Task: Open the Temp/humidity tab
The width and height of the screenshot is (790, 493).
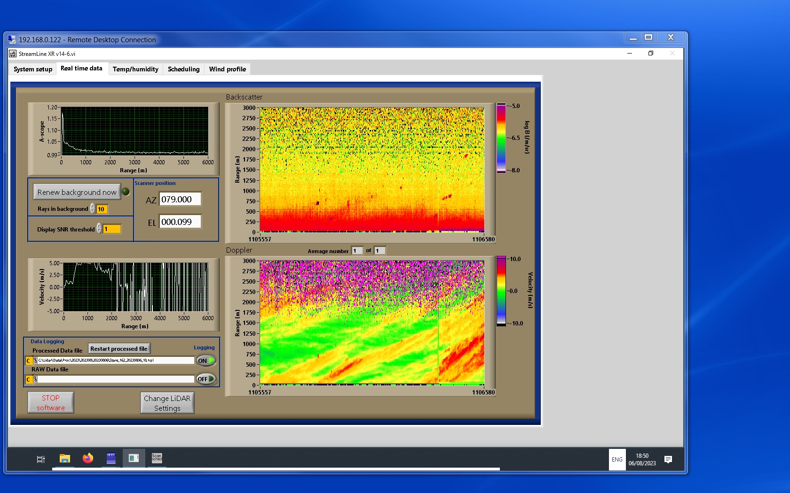Action: [x=135, y=69]
